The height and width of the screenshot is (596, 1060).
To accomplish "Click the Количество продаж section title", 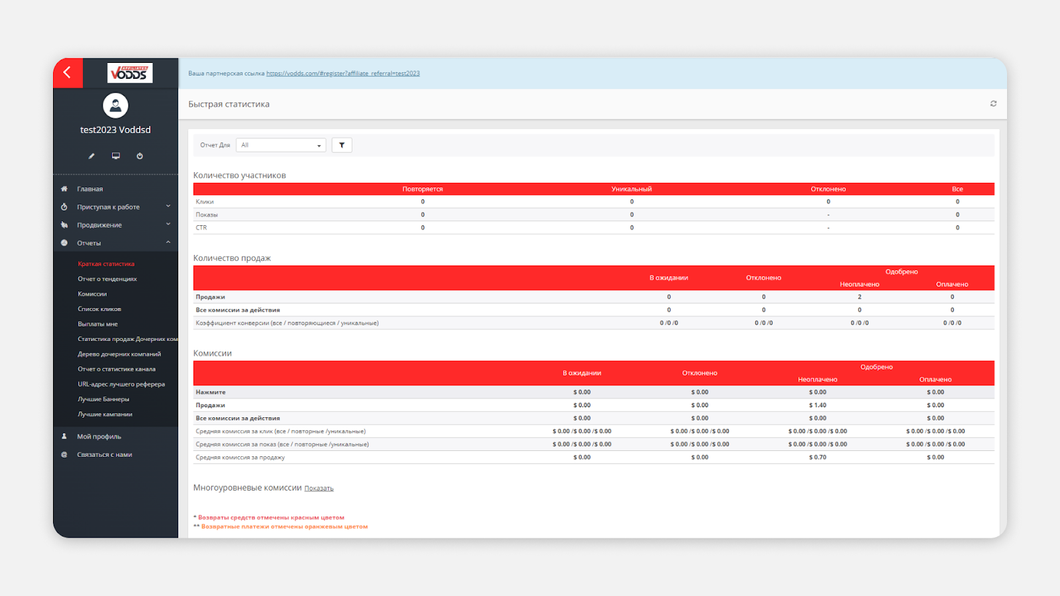I will point(232,258).
